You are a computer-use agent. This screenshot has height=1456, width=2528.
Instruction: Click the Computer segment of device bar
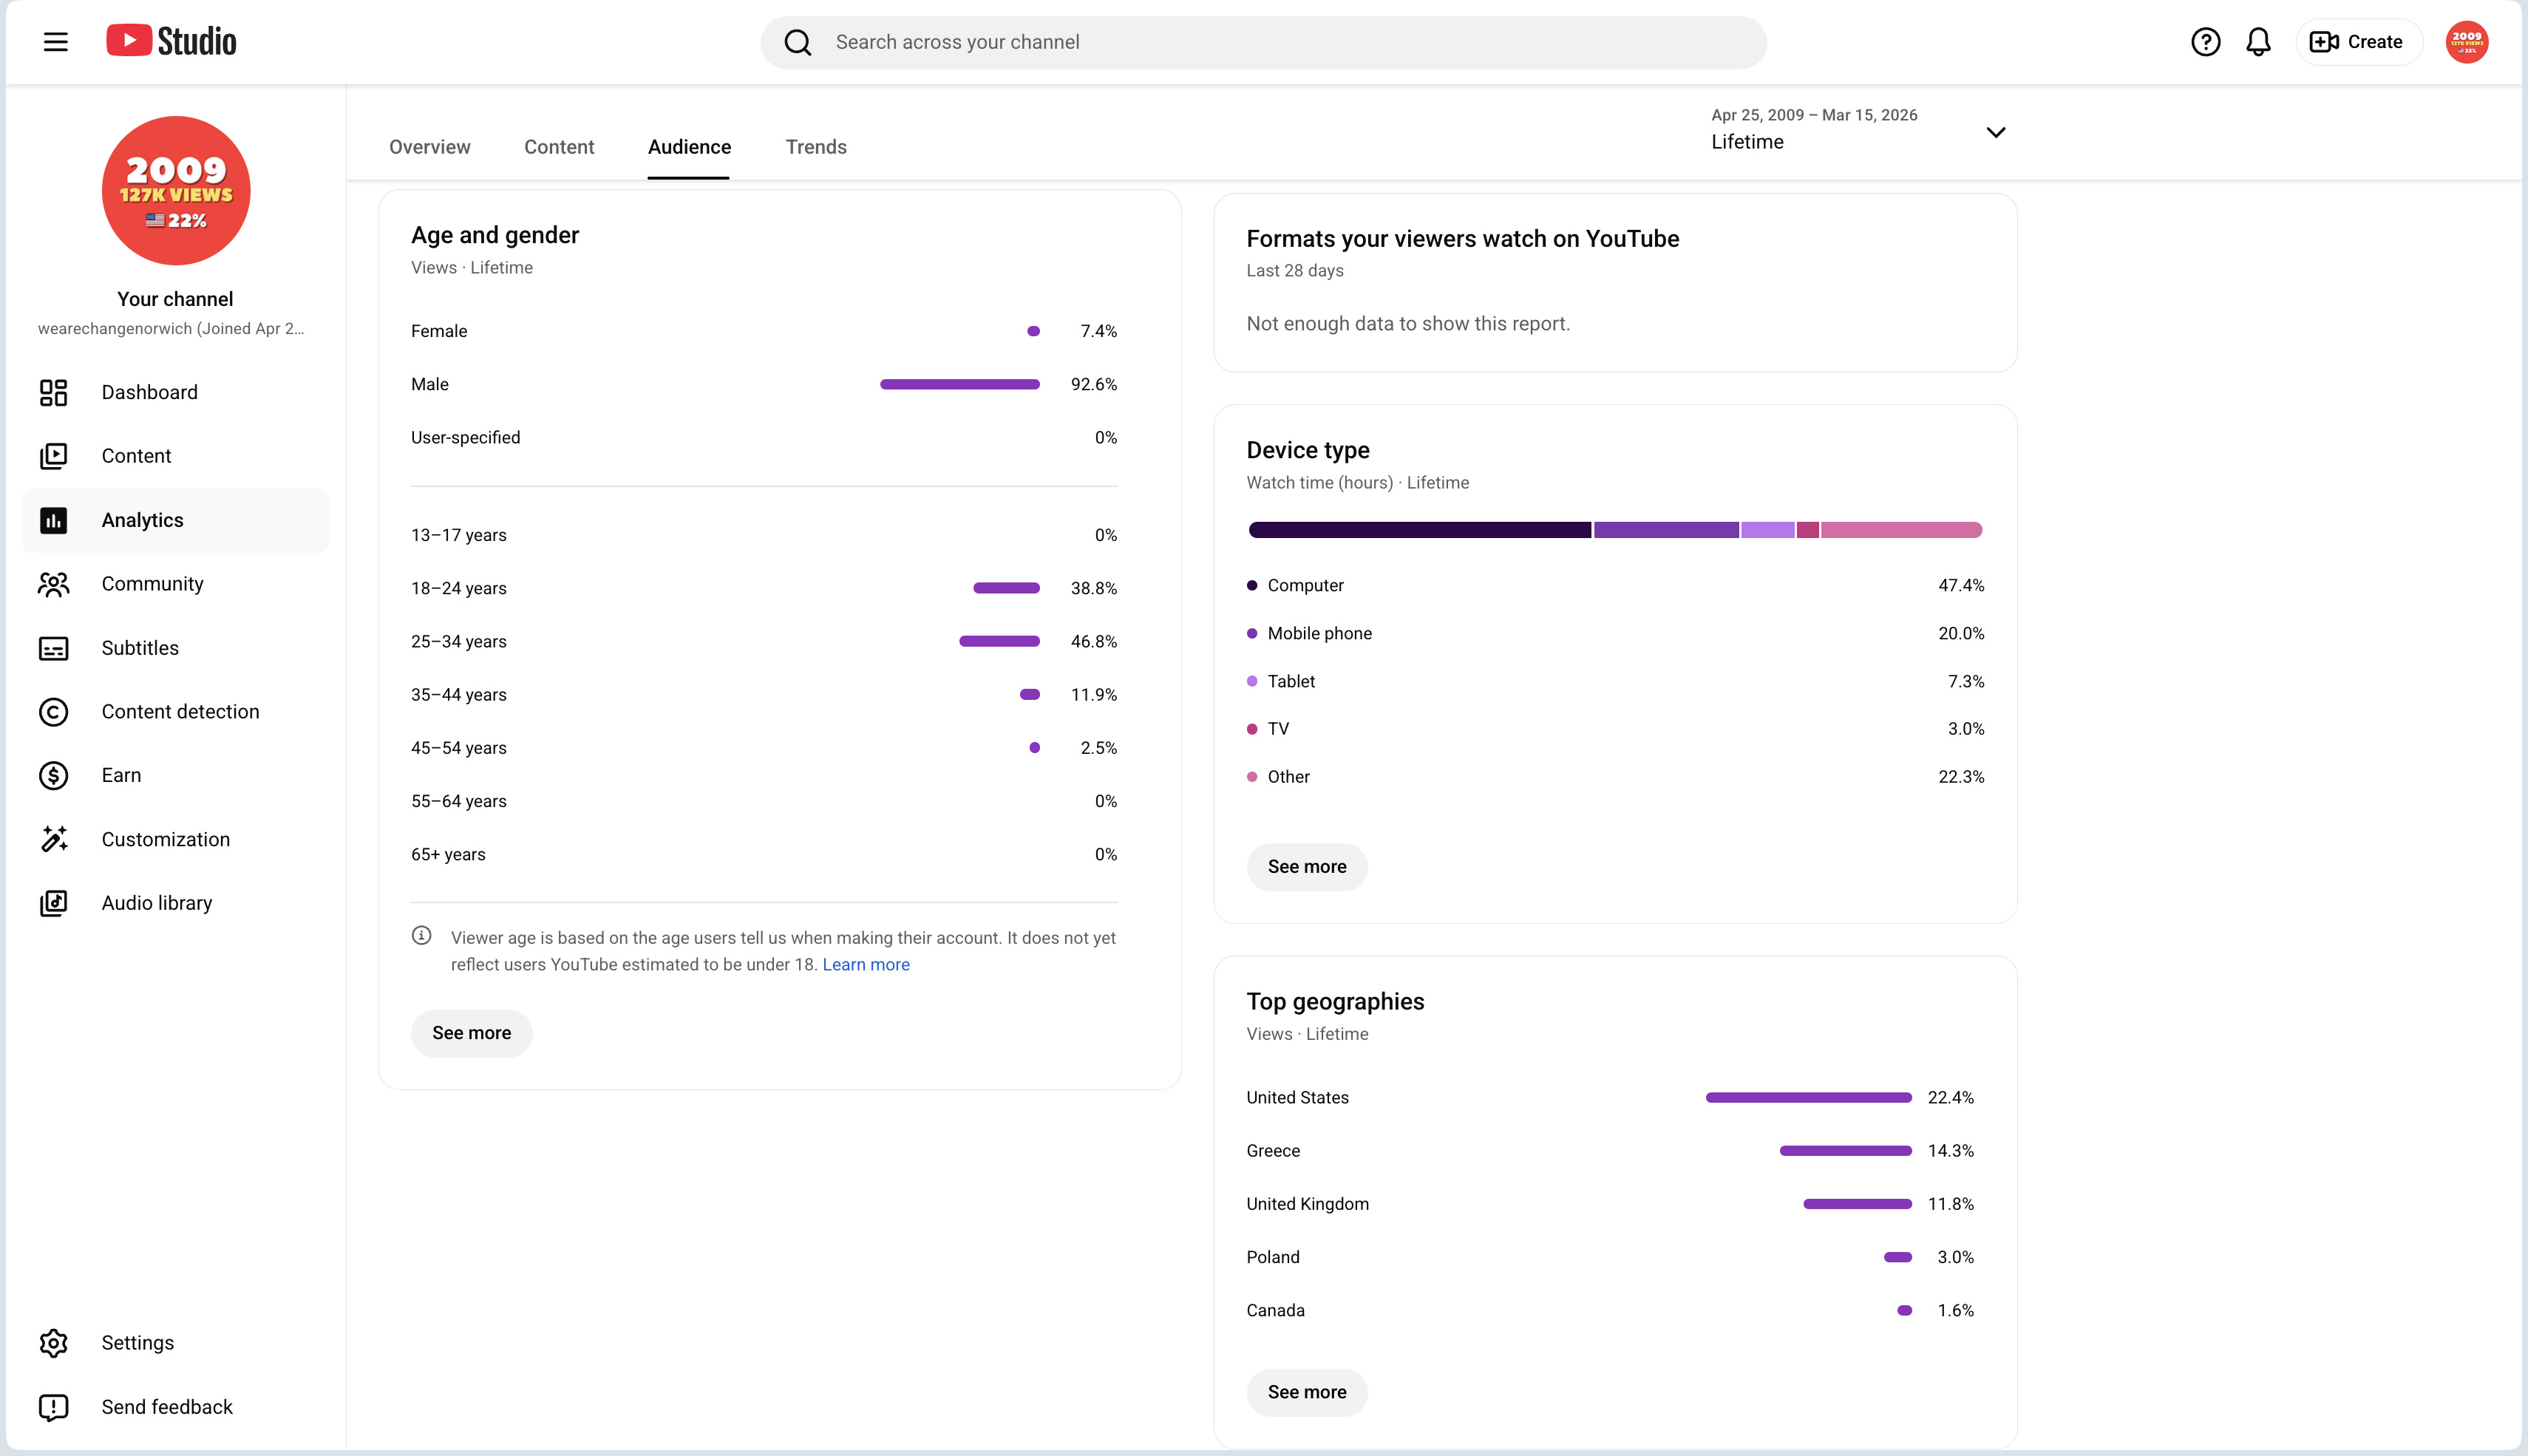tap(1420, 530)
